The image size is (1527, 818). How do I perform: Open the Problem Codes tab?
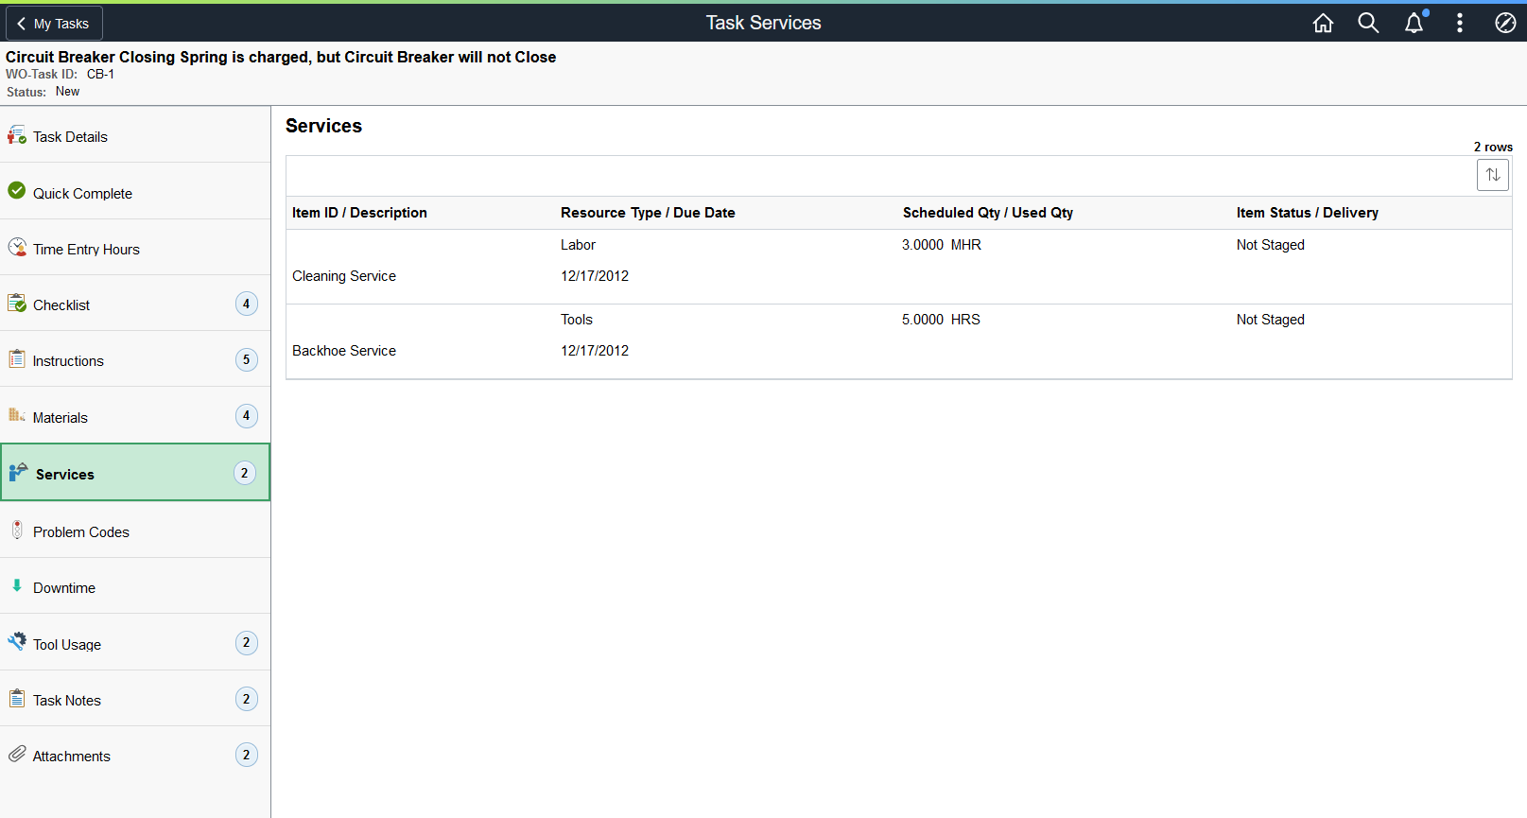point(135,531)
